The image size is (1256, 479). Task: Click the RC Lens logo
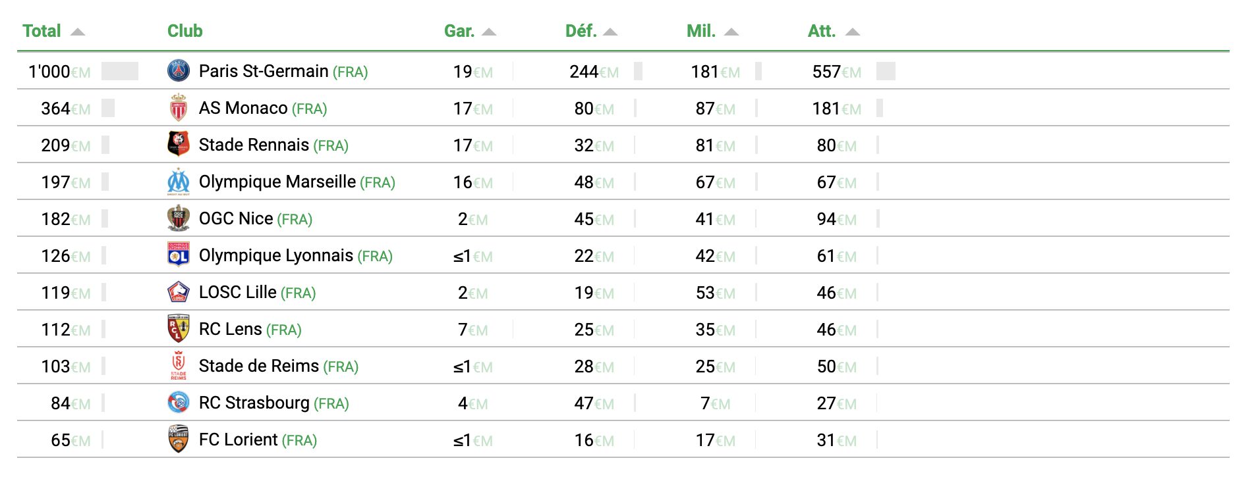tap(178, 329)
